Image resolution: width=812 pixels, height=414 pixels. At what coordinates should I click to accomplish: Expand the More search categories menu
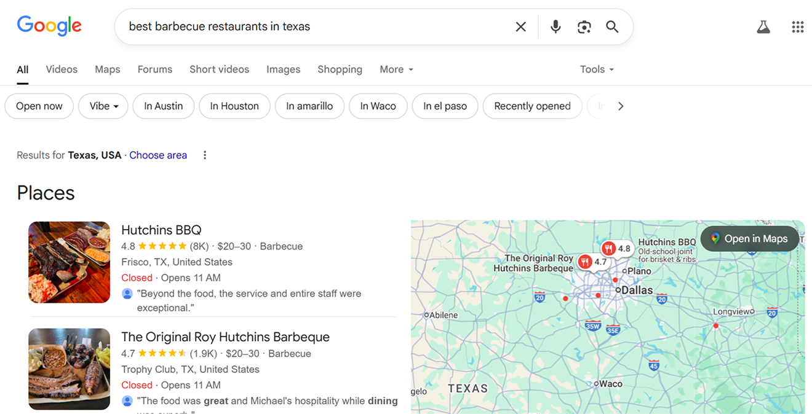[x=396, y=69]
